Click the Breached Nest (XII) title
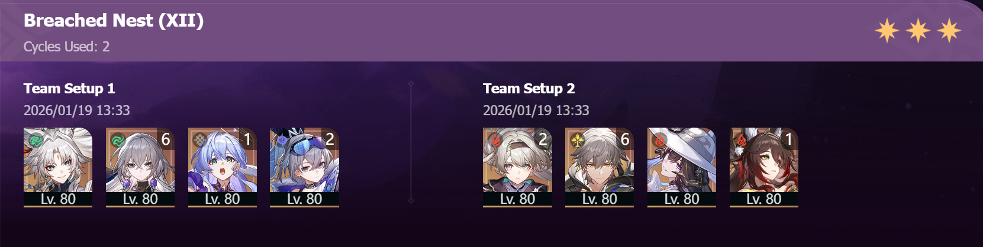Screen dimensions: 983x247 point(114,21)
